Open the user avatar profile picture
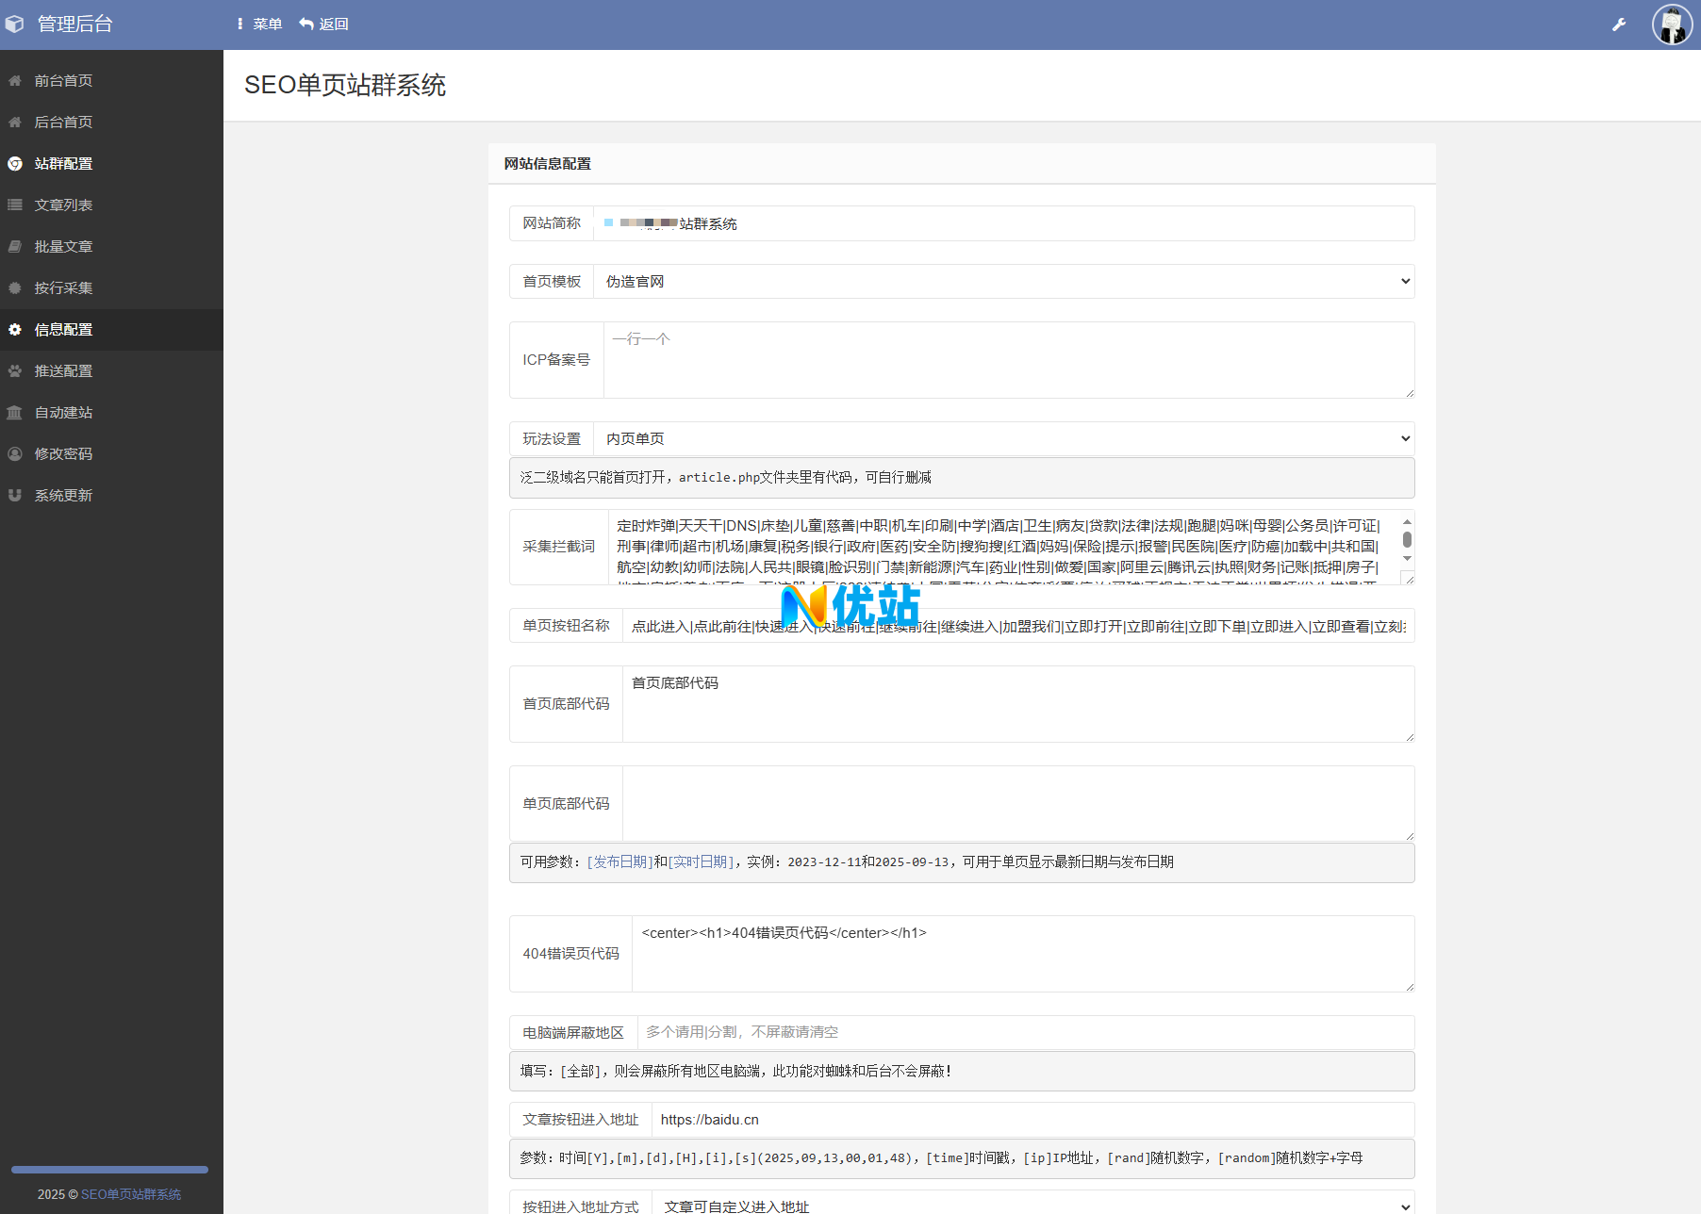Viewport: 1701px width, 1214px height. point(1672,25)
